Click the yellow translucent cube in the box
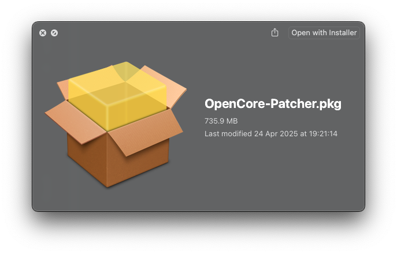 (116, 95)
